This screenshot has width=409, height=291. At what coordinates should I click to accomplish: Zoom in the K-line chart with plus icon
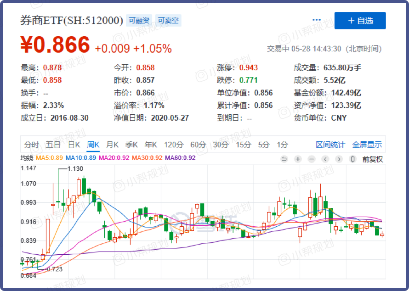pos(298,159)
